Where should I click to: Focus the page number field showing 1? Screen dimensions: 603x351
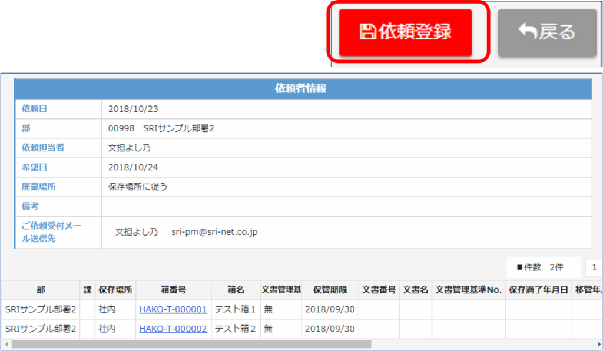click(x=594, y=267)
